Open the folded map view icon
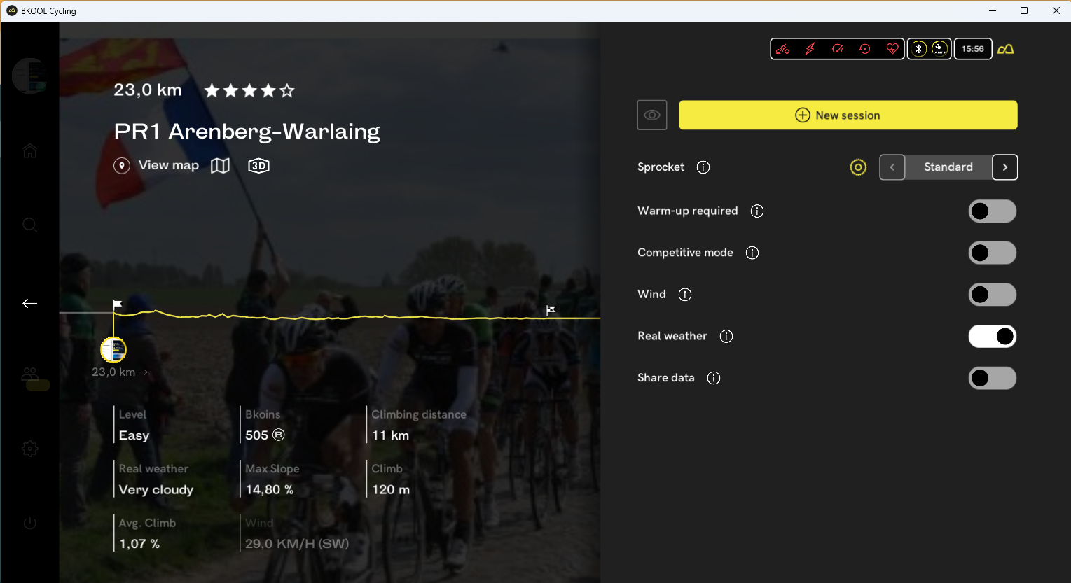 pos(220,166)
